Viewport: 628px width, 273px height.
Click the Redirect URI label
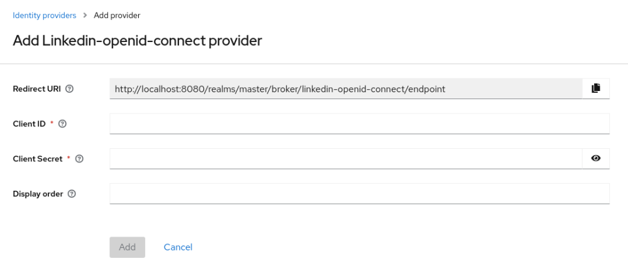(x=36, y=89)
